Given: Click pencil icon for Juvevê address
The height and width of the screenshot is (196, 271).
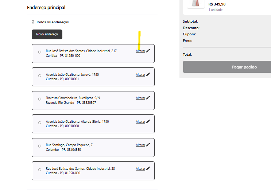Looking at the screenshot, I should (148, 74).
